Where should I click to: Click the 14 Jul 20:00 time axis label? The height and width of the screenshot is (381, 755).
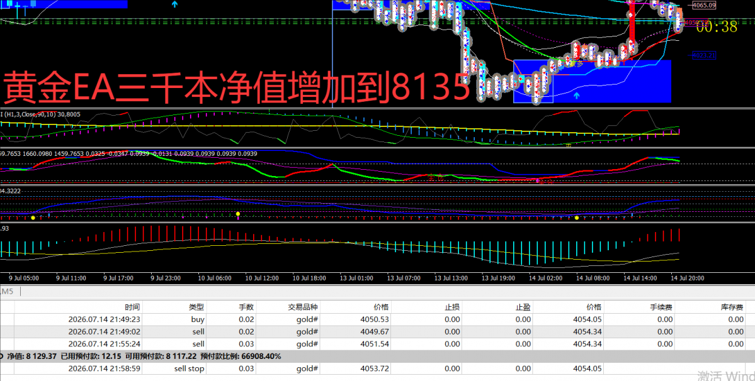coord(688,278)
